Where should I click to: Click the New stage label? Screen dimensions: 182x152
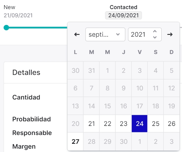9,7
